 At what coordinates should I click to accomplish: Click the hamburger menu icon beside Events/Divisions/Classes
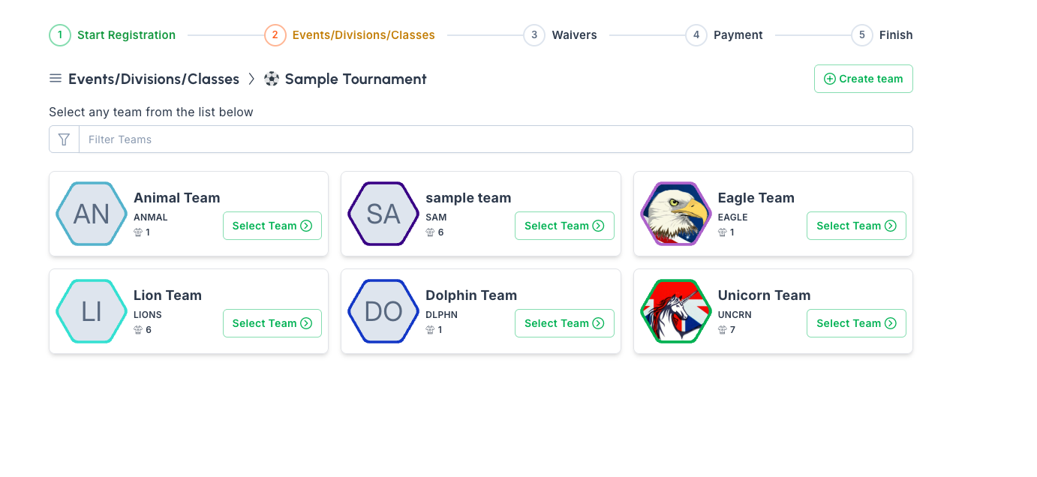[56, 79]
